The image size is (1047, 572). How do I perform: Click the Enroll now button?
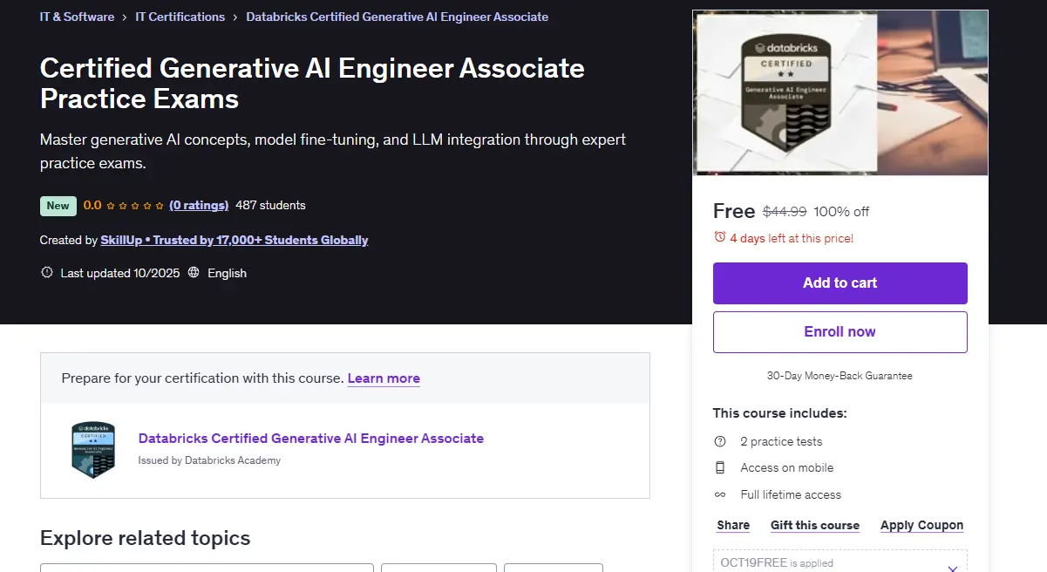(840, 332)
